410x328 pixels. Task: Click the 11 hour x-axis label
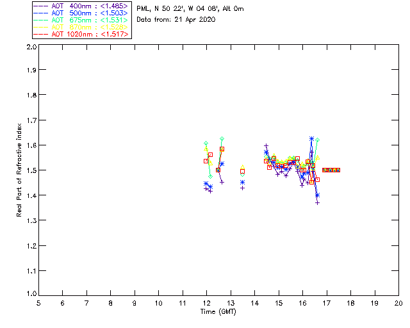(x=183, y=303)
